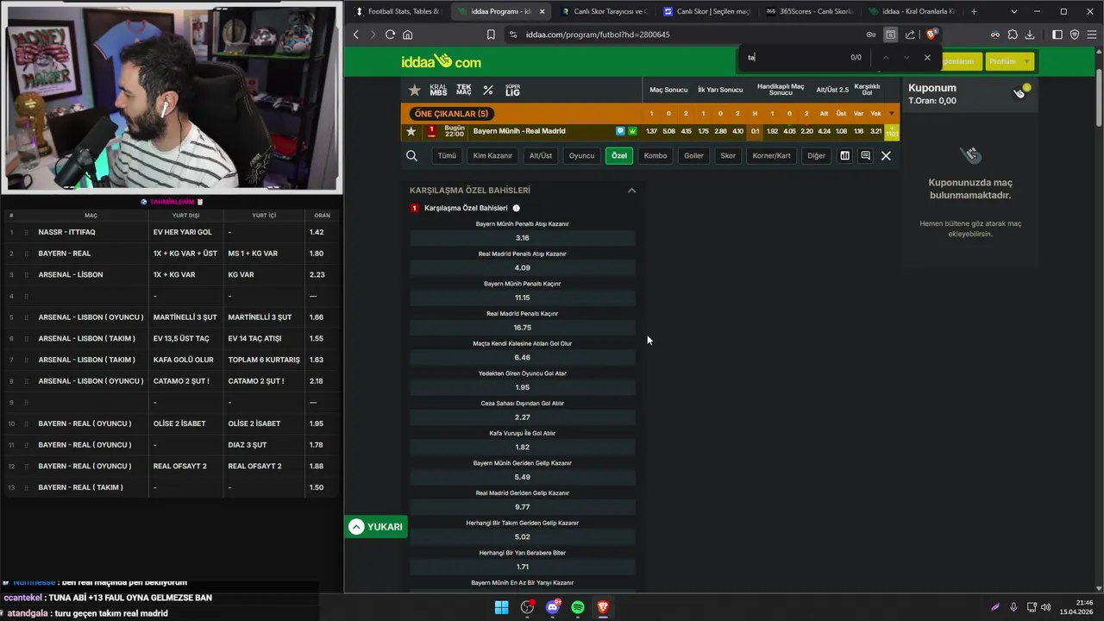The width and height of the screenshot is (1104, 621).
Task: Click the favorites star icon in iddaa filter bar
Action: [415, 90]
